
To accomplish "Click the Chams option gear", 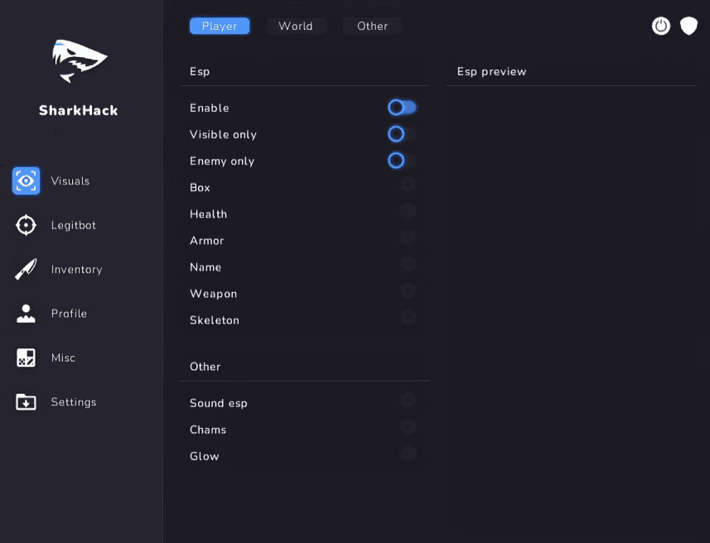I will [x=408, y=427].
